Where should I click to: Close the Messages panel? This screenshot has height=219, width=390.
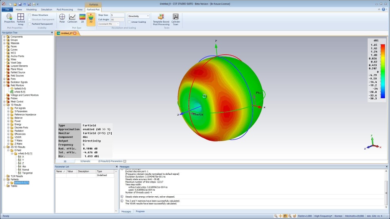[x=386, y=167]
